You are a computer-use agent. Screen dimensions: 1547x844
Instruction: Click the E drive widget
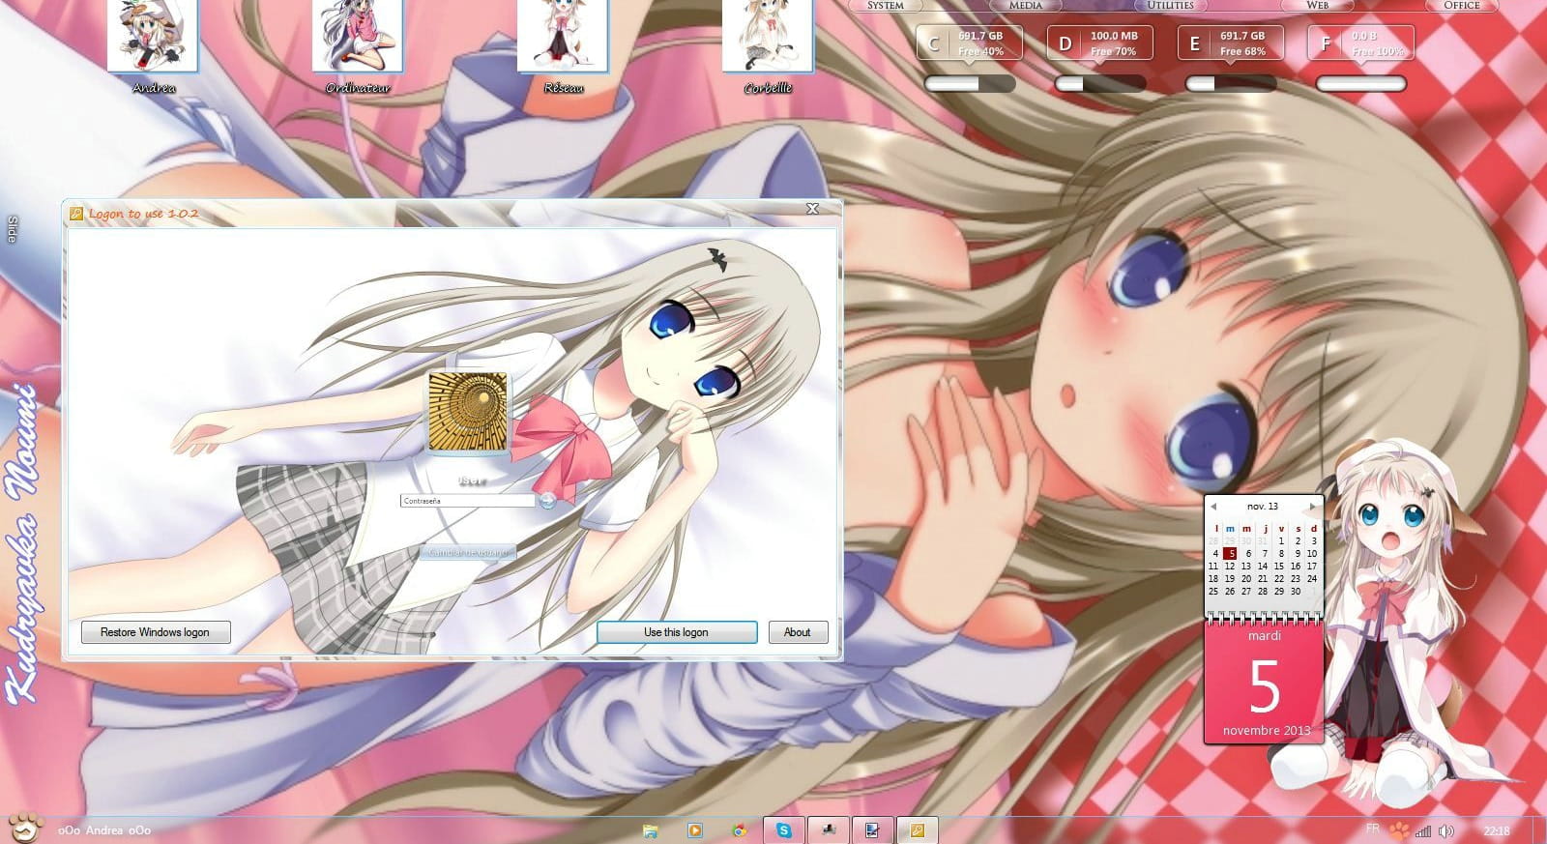[1230, 44]
